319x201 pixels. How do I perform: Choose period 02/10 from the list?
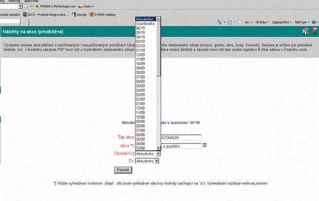(146, 46)
